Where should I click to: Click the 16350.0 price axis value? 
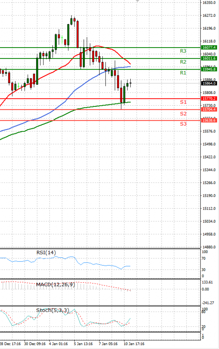point(209,3)
